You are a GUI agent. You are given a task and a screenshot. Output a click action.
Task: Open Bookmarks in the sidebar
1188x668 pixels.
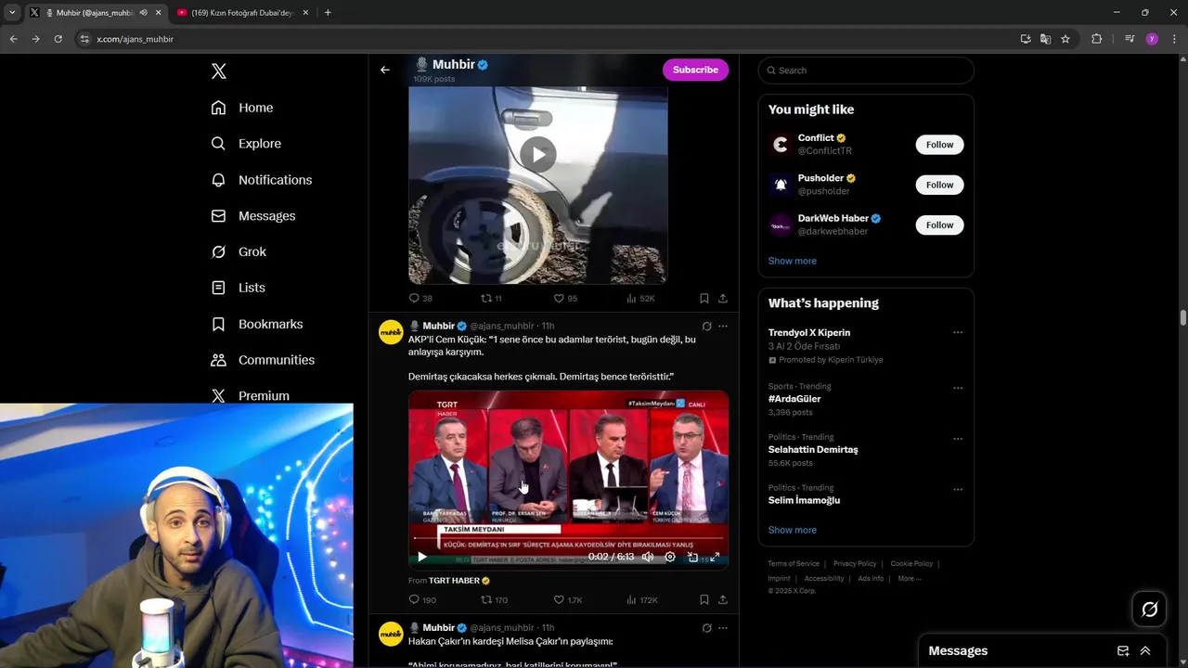(257, 324)
